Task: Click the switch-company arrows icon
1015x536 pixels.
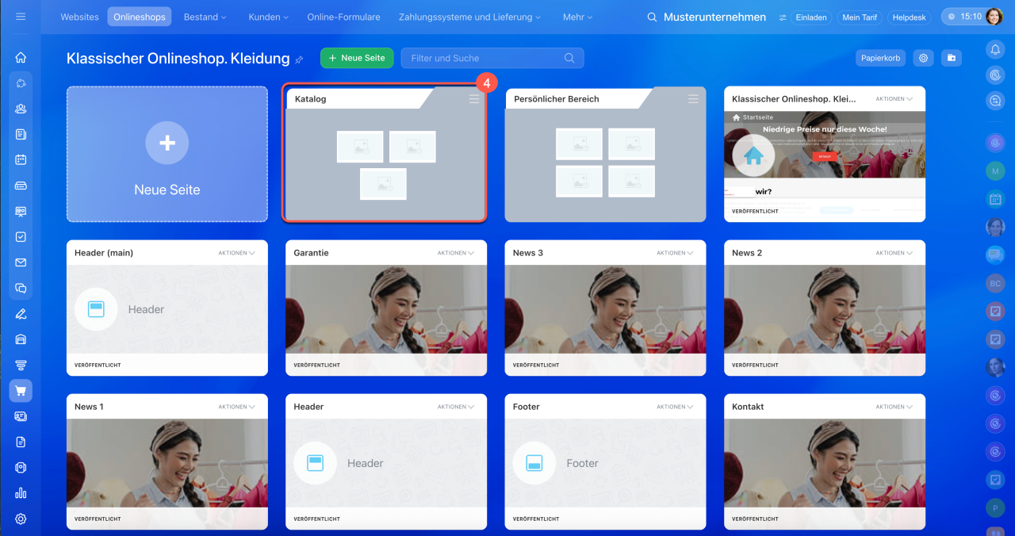Action: pos(783,17)
